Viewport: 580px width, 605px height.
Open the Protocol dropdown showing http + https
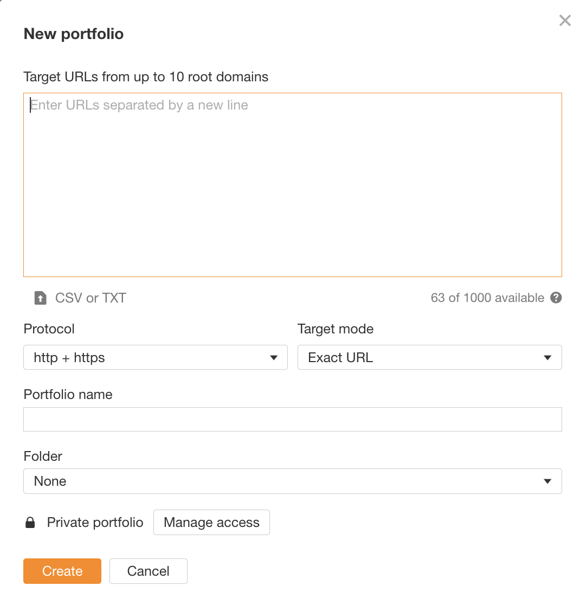[156, 357]
